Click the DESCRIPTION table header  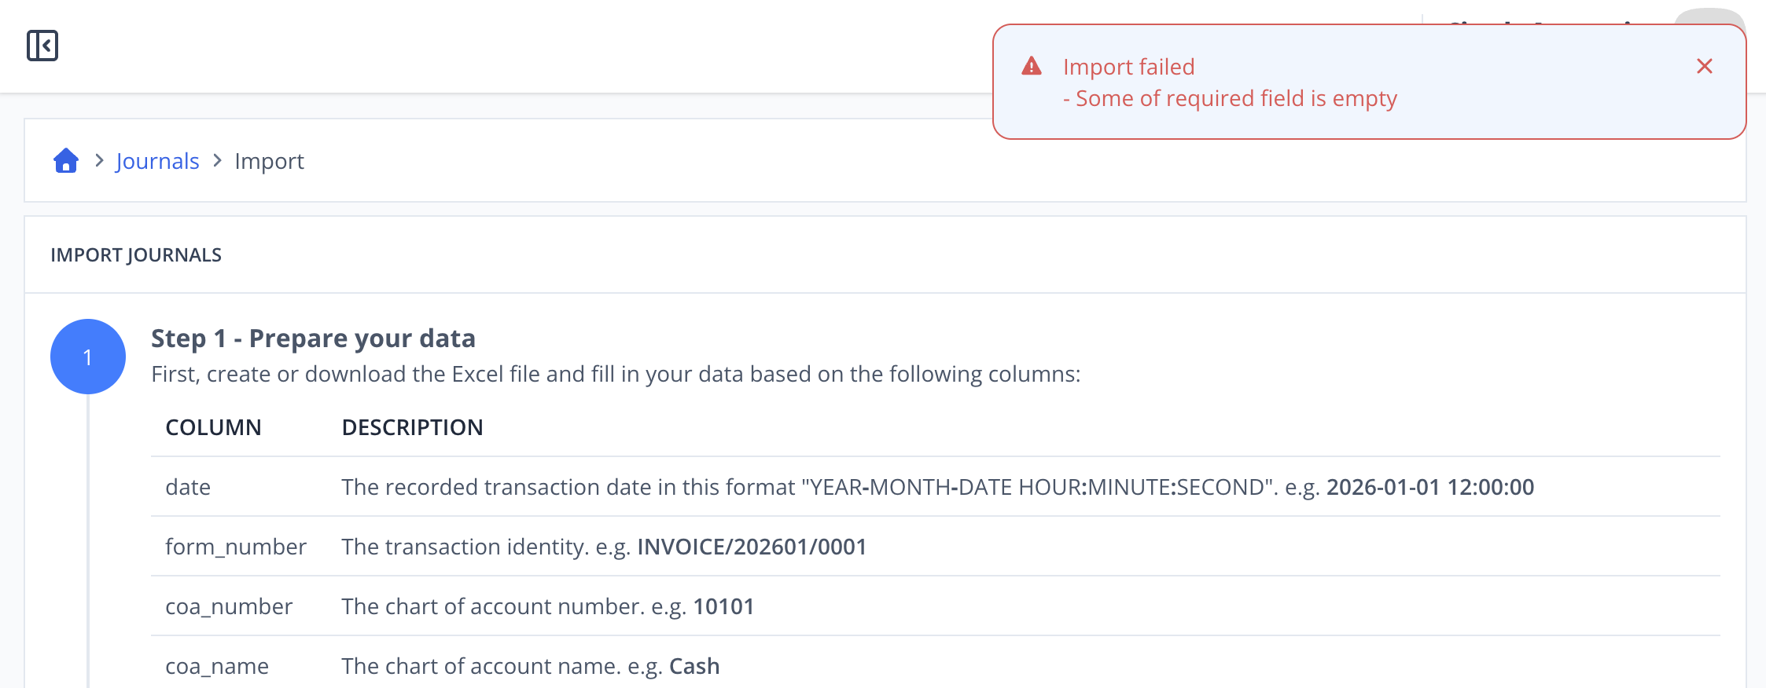click(x=412, y=427)
